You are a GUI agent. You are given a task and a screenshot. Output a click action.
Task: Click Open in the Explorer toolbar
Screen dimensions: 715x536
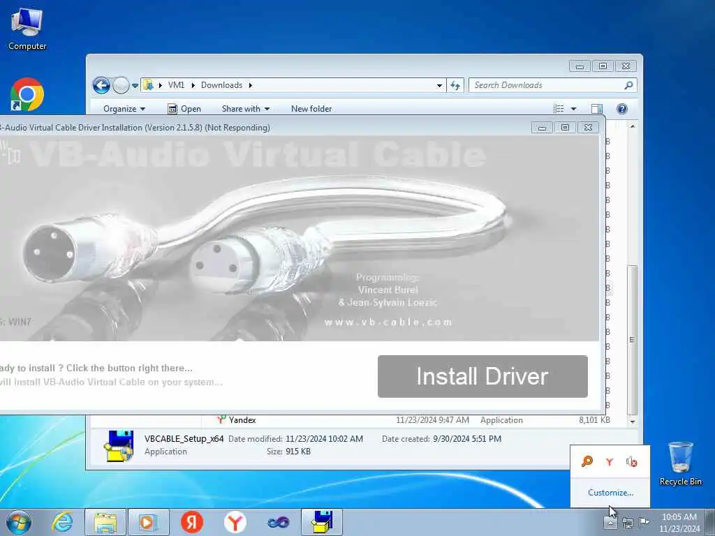click(184, 108)
